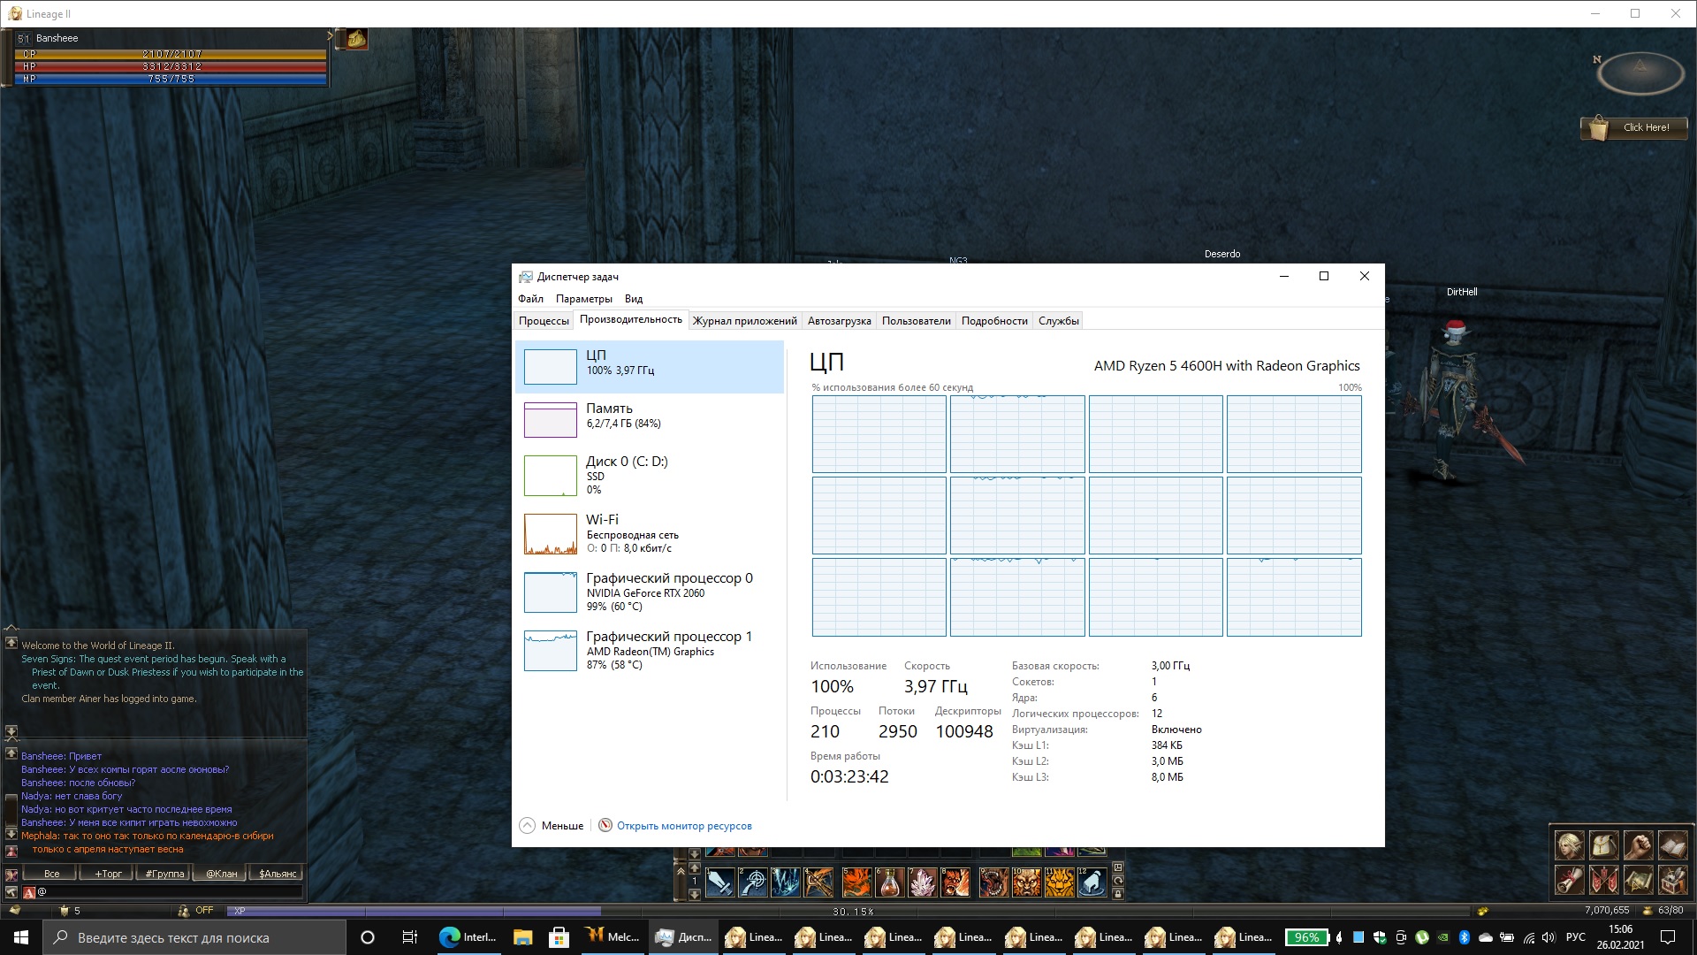The image size is (1697, 955).
Task: Click the gold bag buff icon near status bar
Action: click(x=355, y=39)
